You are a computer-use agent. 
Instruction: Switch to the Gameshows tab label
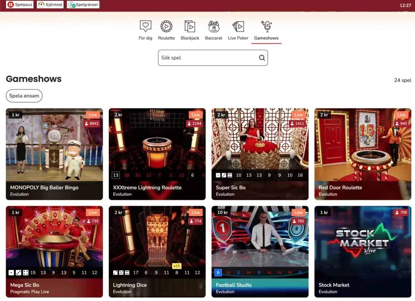point(266,38)
